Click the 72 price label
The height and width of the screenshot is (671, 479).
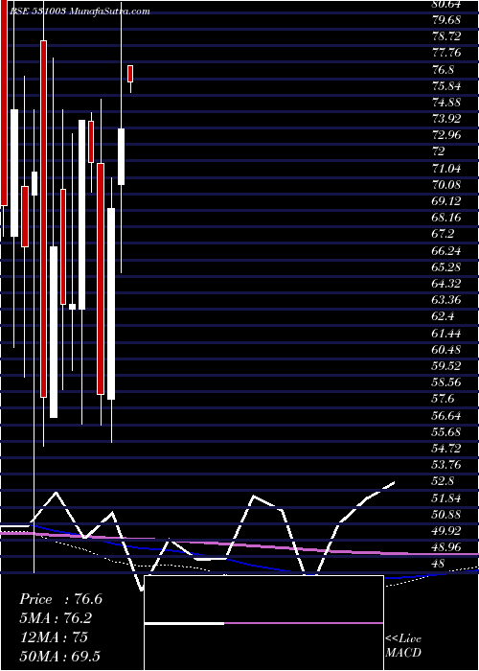pos(439,151)
